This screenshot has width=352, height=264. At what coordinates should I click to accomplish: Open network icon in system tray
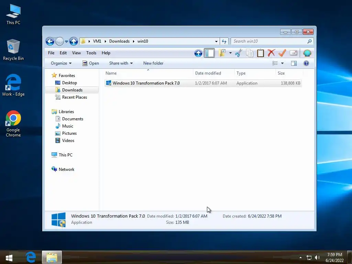click(x=309, y=257)
